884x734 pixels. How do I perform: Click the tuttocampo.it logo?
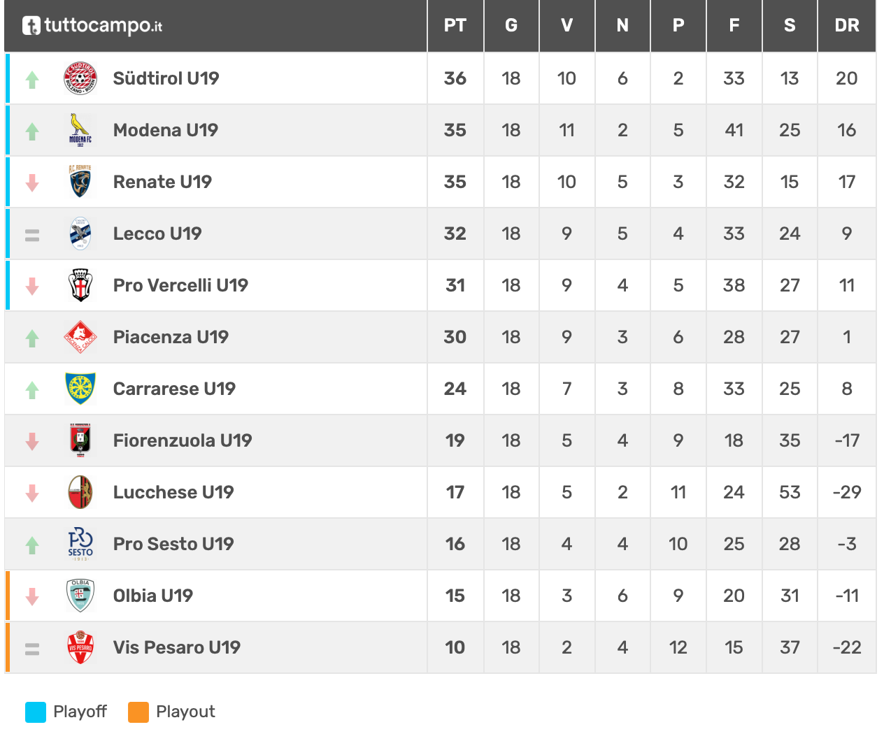coord(92,26)
